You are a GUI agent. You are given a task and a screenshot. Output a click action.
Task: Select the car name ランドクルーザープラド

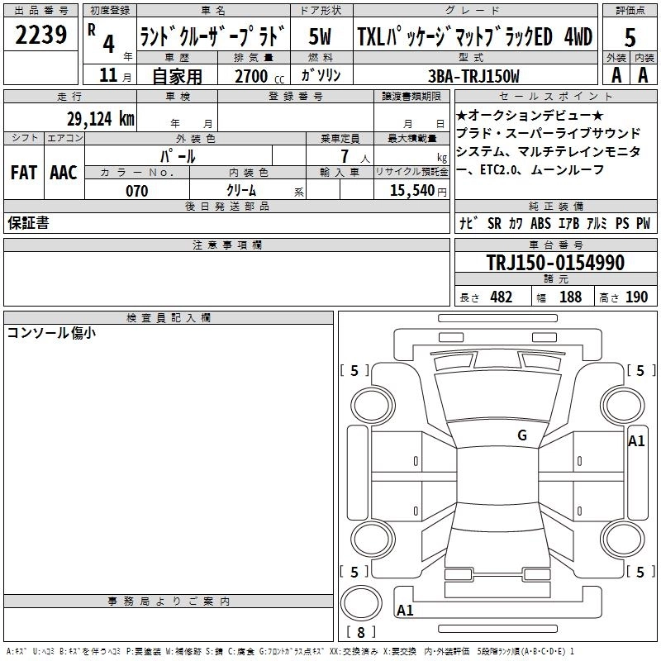(x=212, y=36)
